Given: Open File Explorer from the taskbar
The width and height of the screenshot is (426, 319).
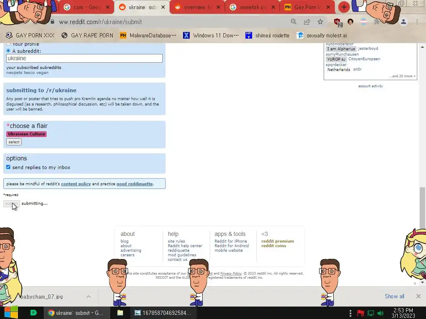Looking at the screenshot, I should [x=120, y=313].
